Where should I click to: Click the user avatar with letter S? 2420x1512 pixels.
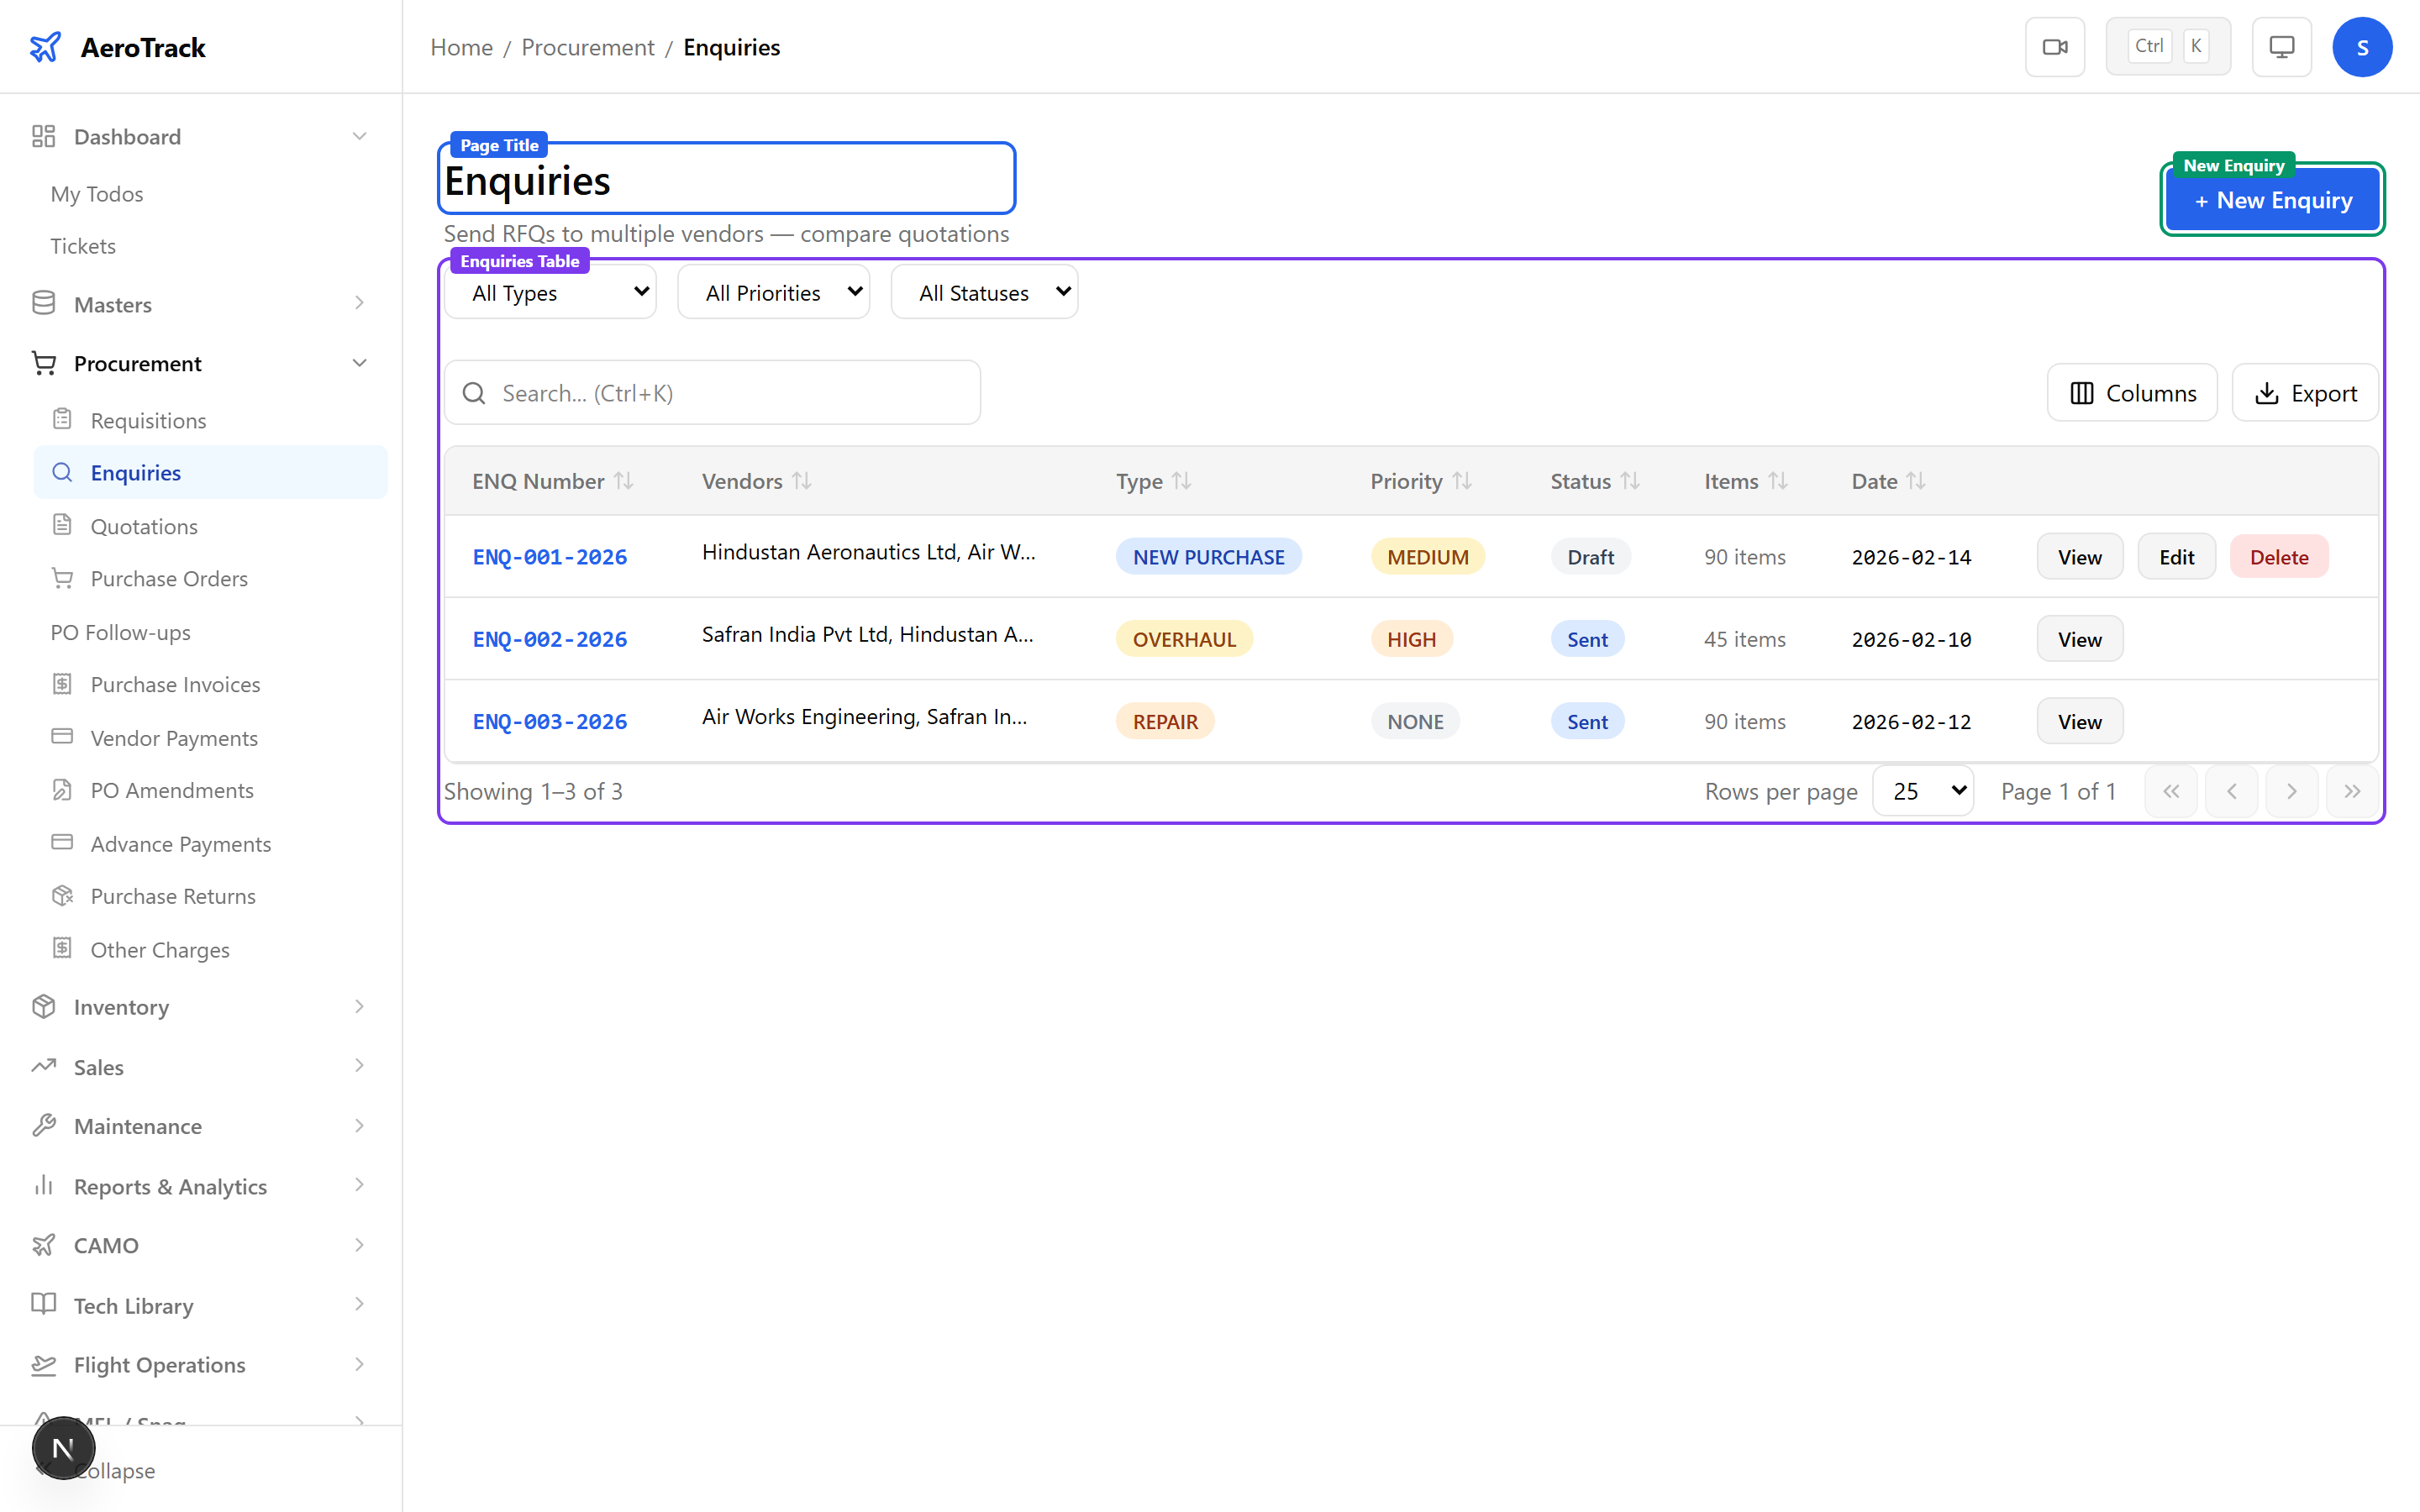click(x=2363, y=46)
